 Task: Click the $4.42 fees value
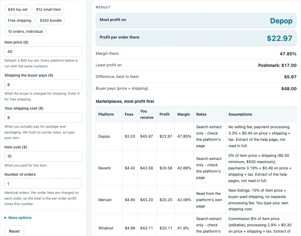(130, 168)
